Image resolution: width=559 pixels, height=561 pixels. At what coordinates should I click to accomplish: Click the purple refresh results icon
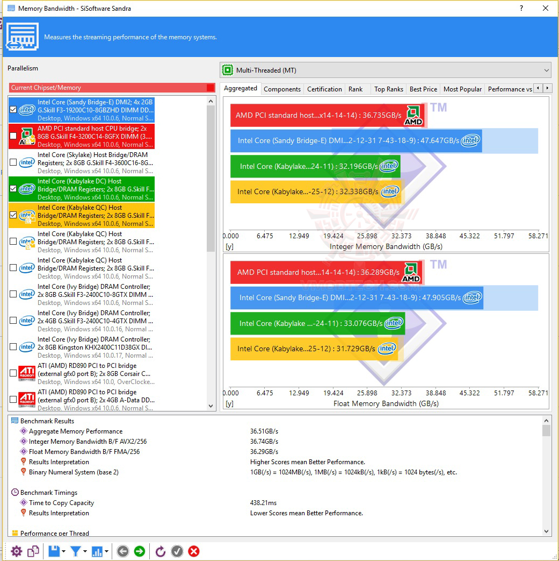pos(161,551)
